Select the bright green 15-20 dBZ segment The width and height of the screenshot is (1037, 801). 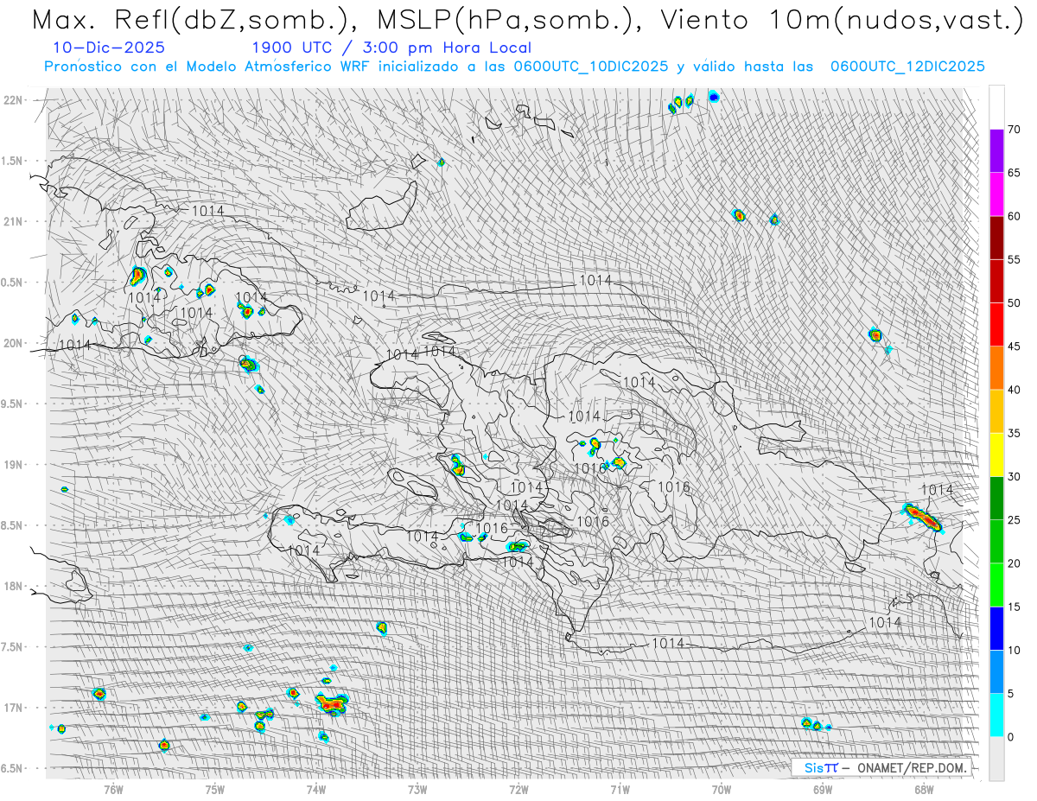tap(996, 585)
